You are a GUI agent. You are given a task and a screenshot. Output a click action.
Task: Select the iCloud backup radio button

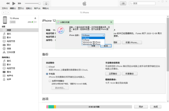point(47,67)
